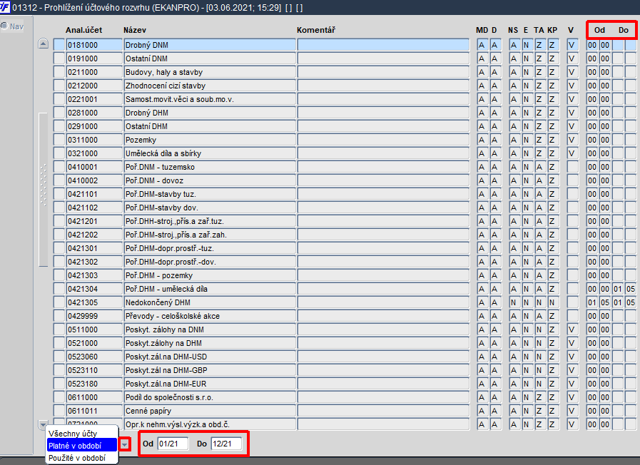Click account number 0429999
The height and width of the screenshot is (465, 640).
(94, 316)
